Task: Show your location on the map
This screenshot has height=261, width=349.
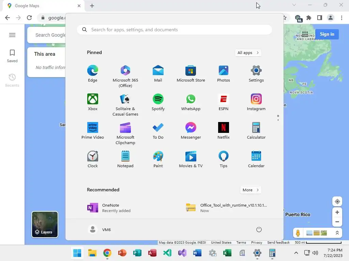Action: click(x=337, y=202)
